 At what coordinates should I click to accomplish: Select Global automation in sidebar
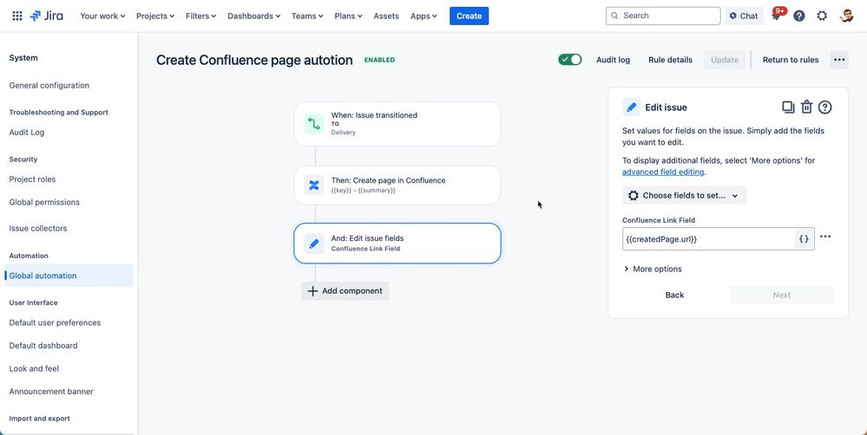(69, 276)
